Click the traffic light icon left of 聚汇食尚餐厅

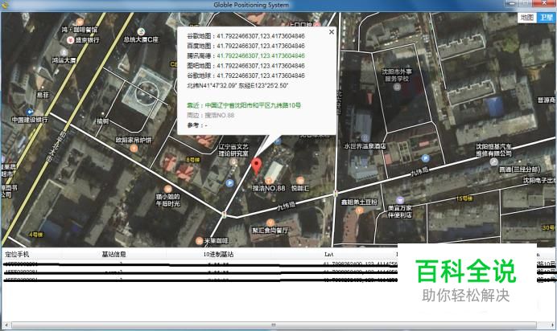(x=224, y=215)
